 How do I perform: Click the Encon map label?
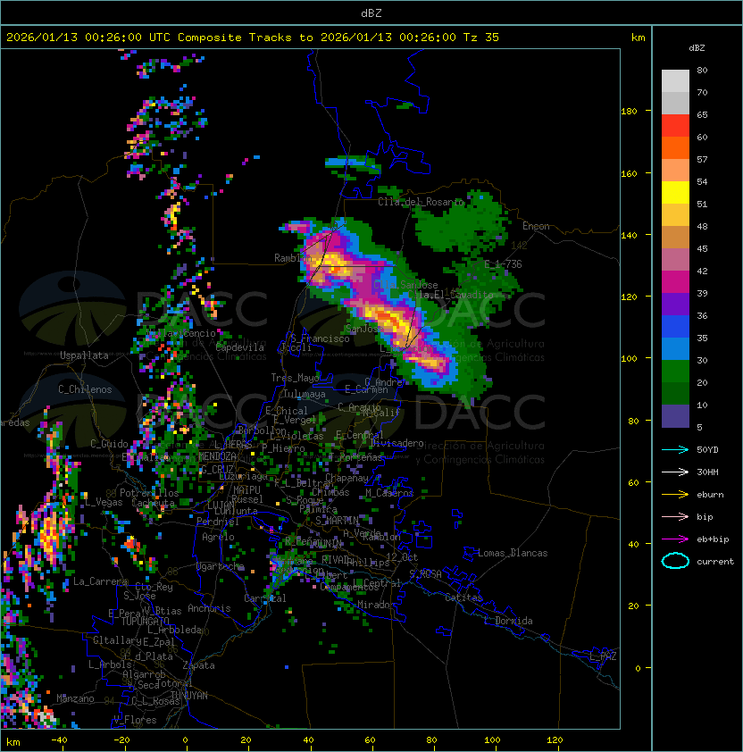tap(536, 226)
